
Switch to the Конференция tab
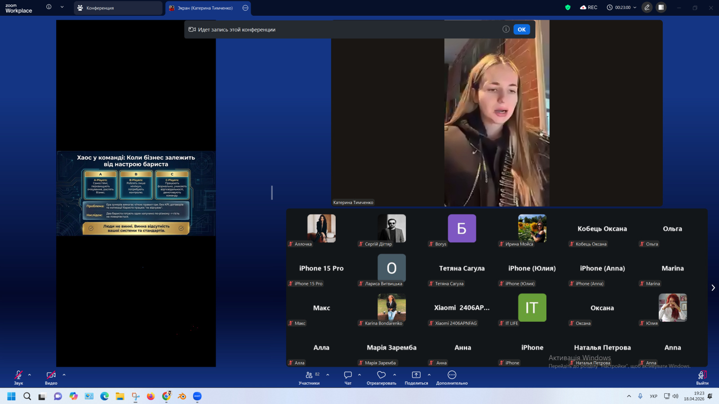point(118,8)
